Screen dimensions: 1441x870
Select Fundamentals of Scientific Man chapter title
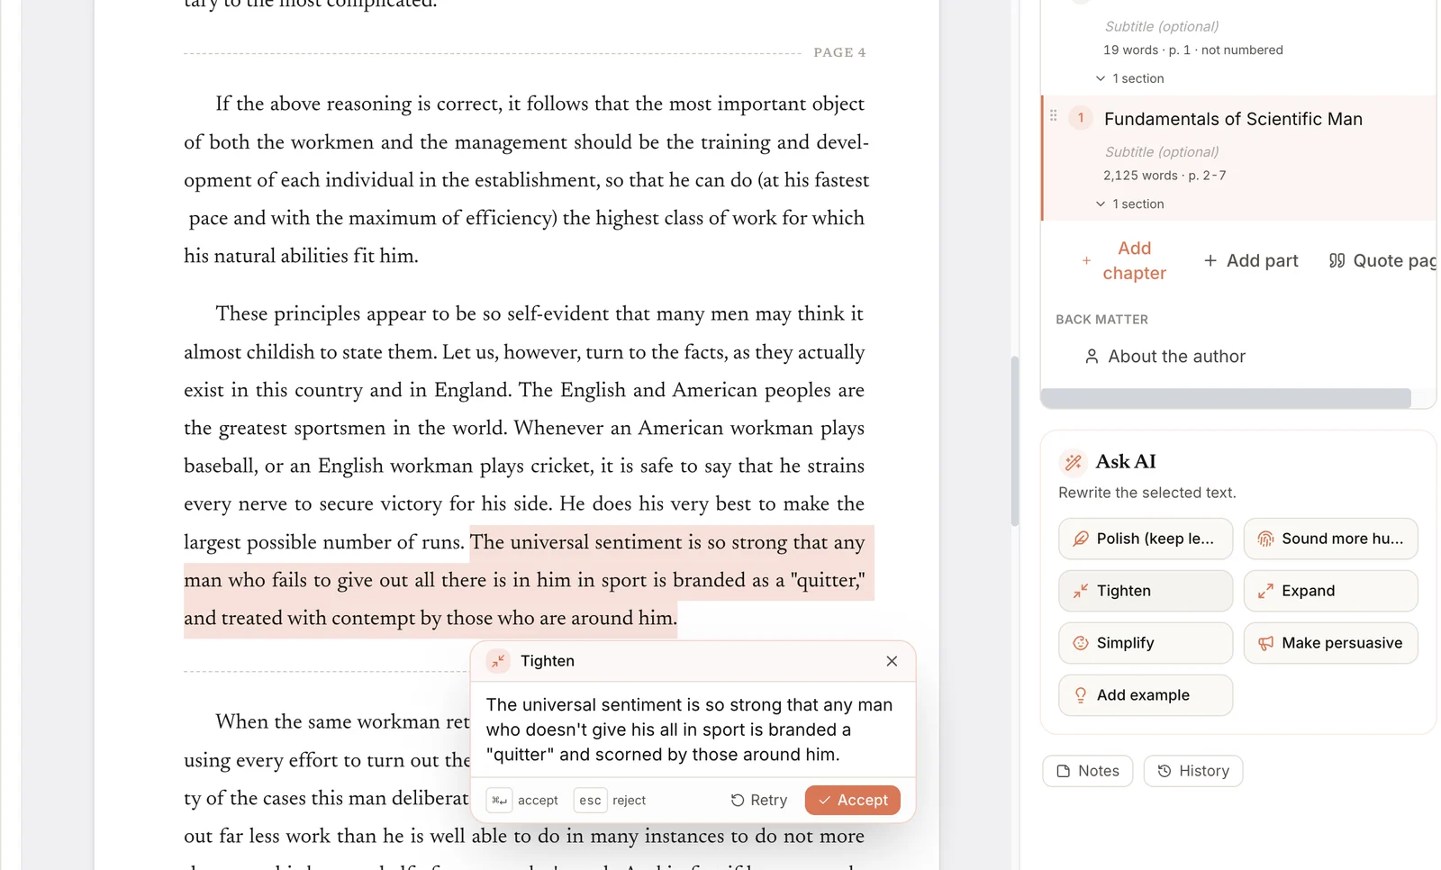pyautogui.click(x=1233, y=119)
